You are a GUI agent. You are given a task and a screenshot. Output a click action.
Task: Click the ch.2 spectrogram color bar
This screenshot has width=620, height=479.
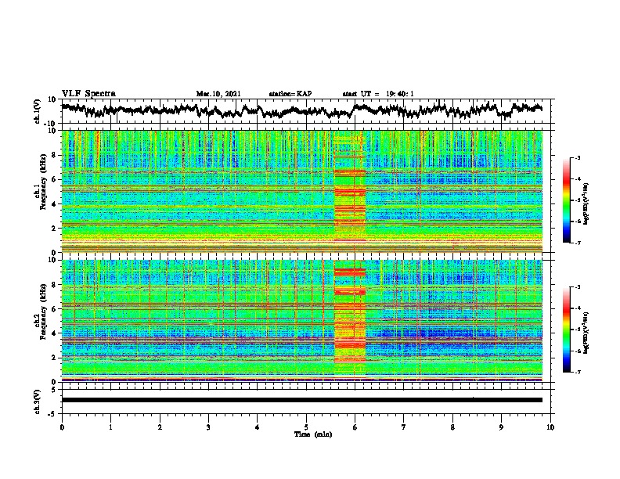(567, 330)
